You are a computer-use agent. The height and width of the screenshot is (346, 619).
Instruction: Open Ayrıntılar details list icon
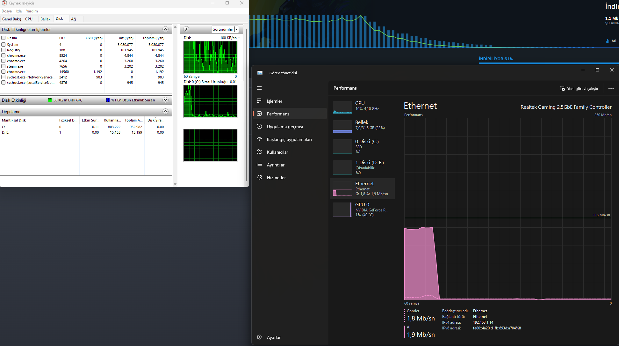pyautogui.click(x=259, y=165)
